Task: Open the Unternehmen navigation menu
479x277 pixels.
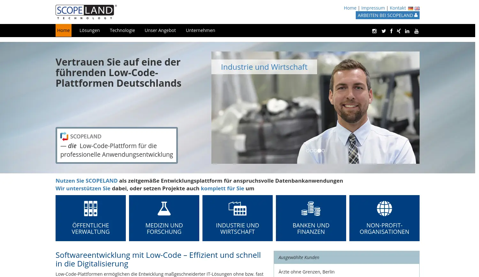Action: (x=200, y=30)
